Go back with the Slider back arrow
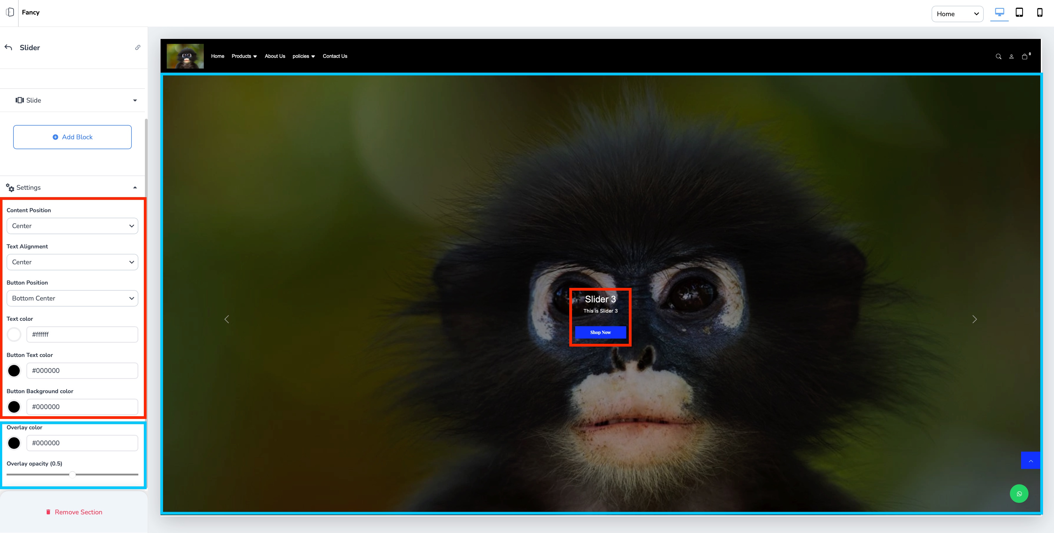The width and height of the screenshot is (1054, 533). click(x=8, y=47)
